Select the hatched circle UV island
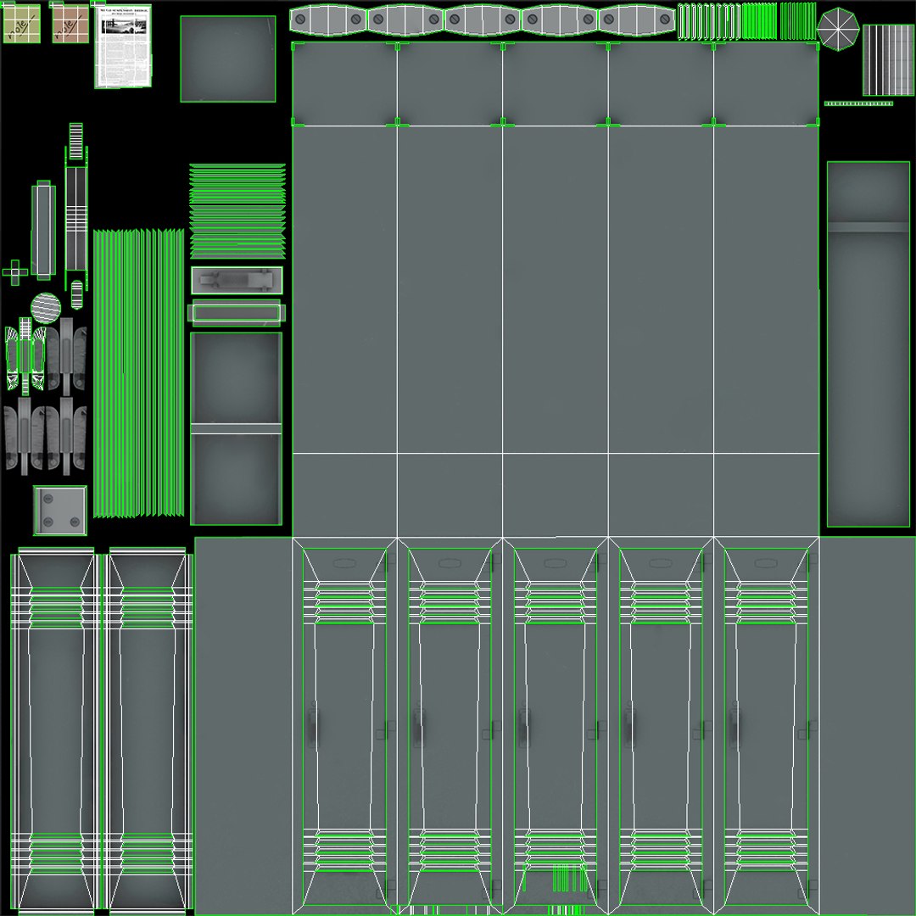The height and width of the screenshot is (916, 916). coord(46,308)
